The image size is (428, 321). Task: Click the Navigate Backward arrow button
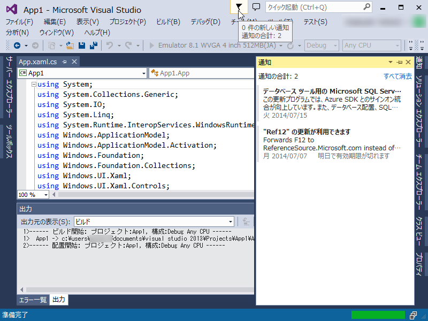(17, 45)
